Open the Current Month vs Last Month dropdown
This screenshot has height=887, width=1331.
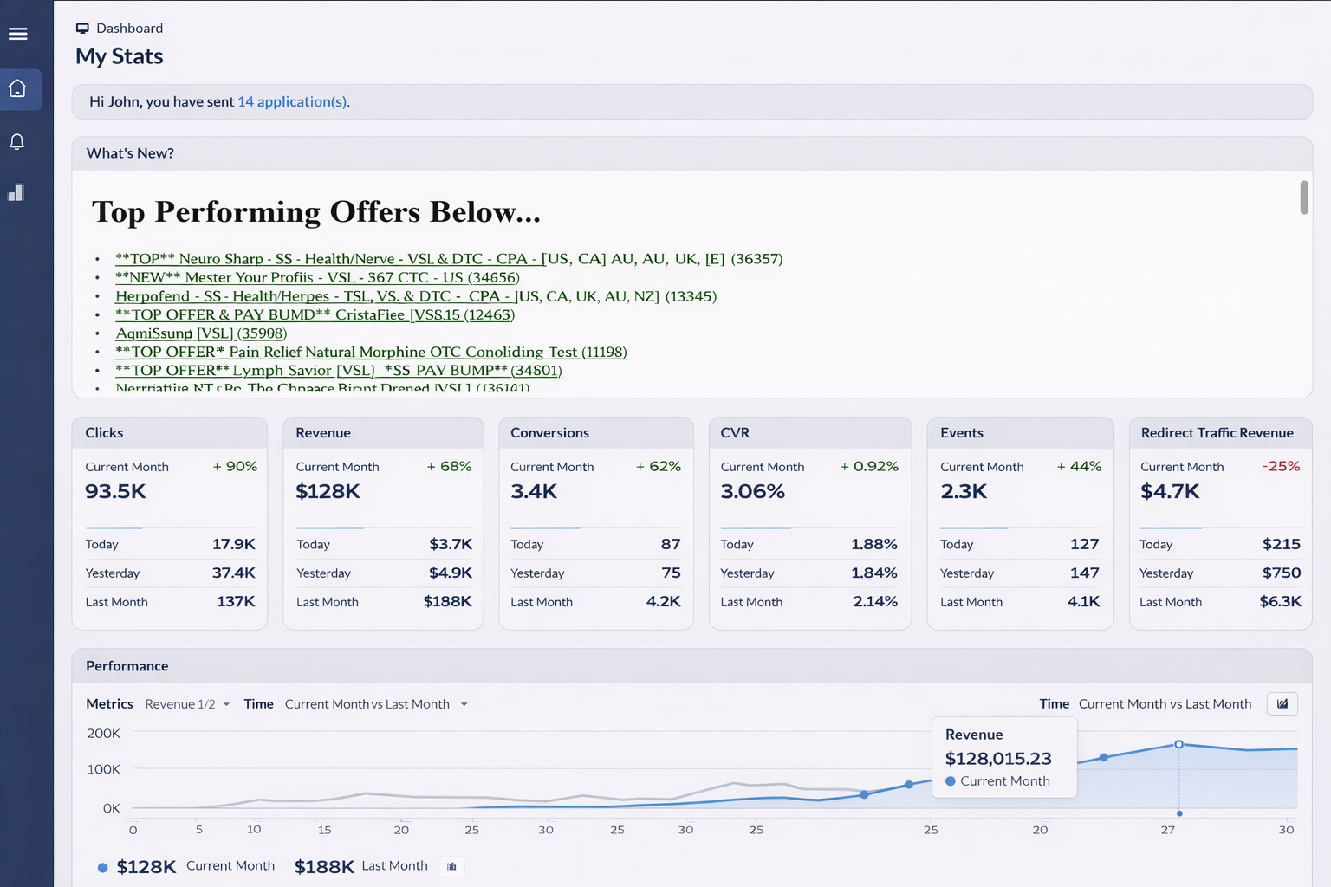click(x=376, y=704)
